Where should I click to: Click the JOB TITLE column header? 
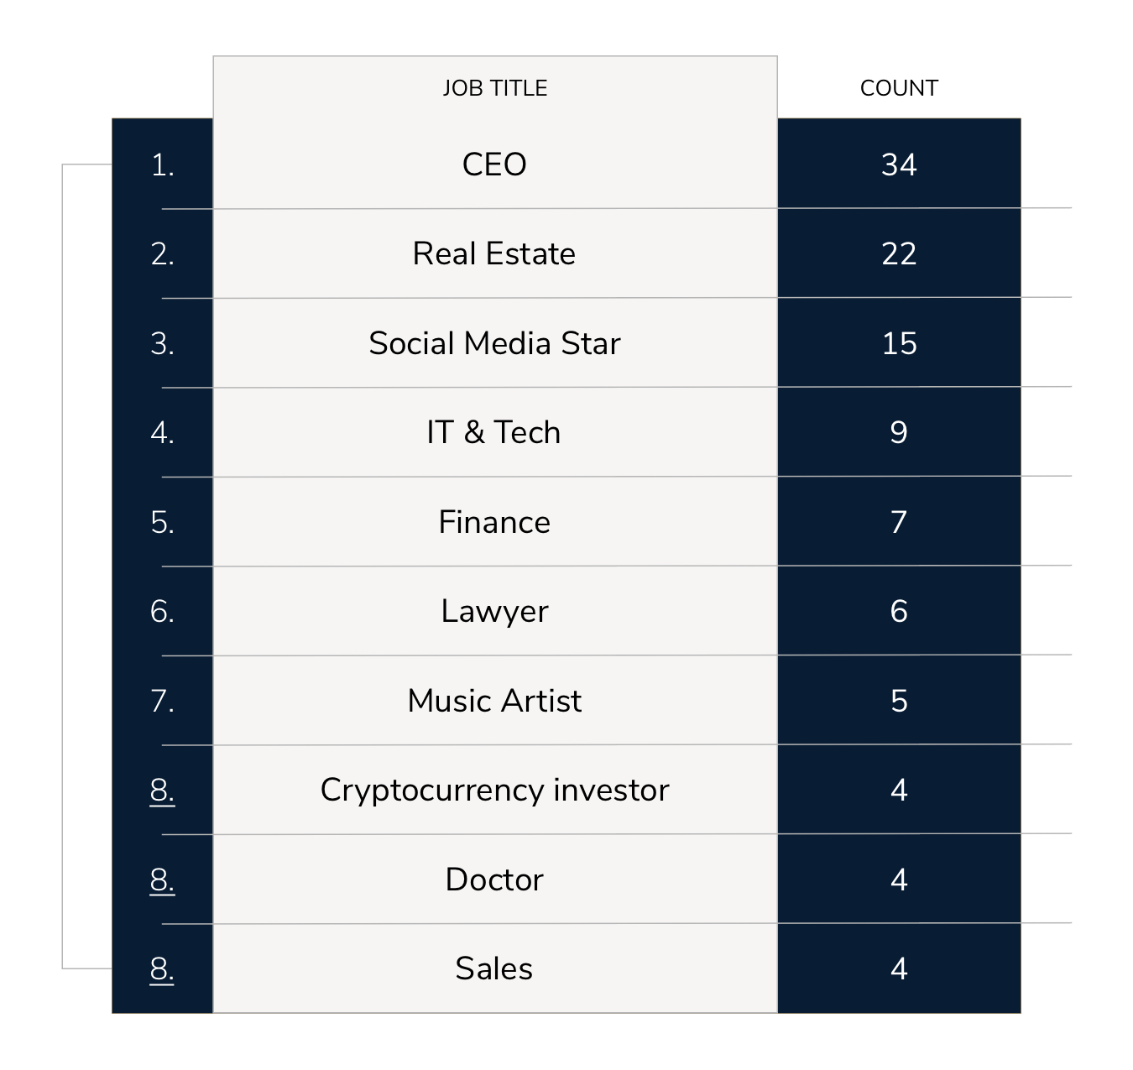click(494, 88)
